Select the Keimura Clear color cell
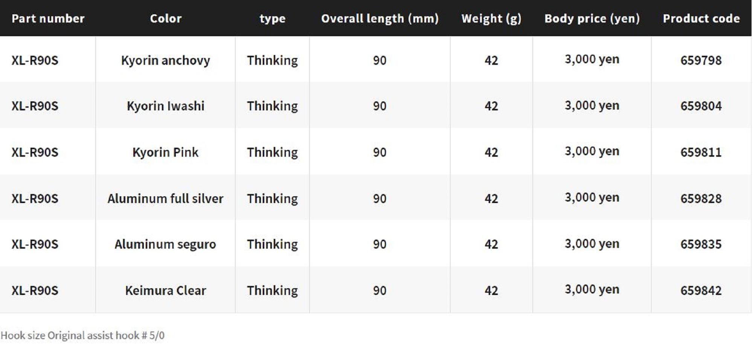This screenshot has height=350, width=753. point(165,290)
